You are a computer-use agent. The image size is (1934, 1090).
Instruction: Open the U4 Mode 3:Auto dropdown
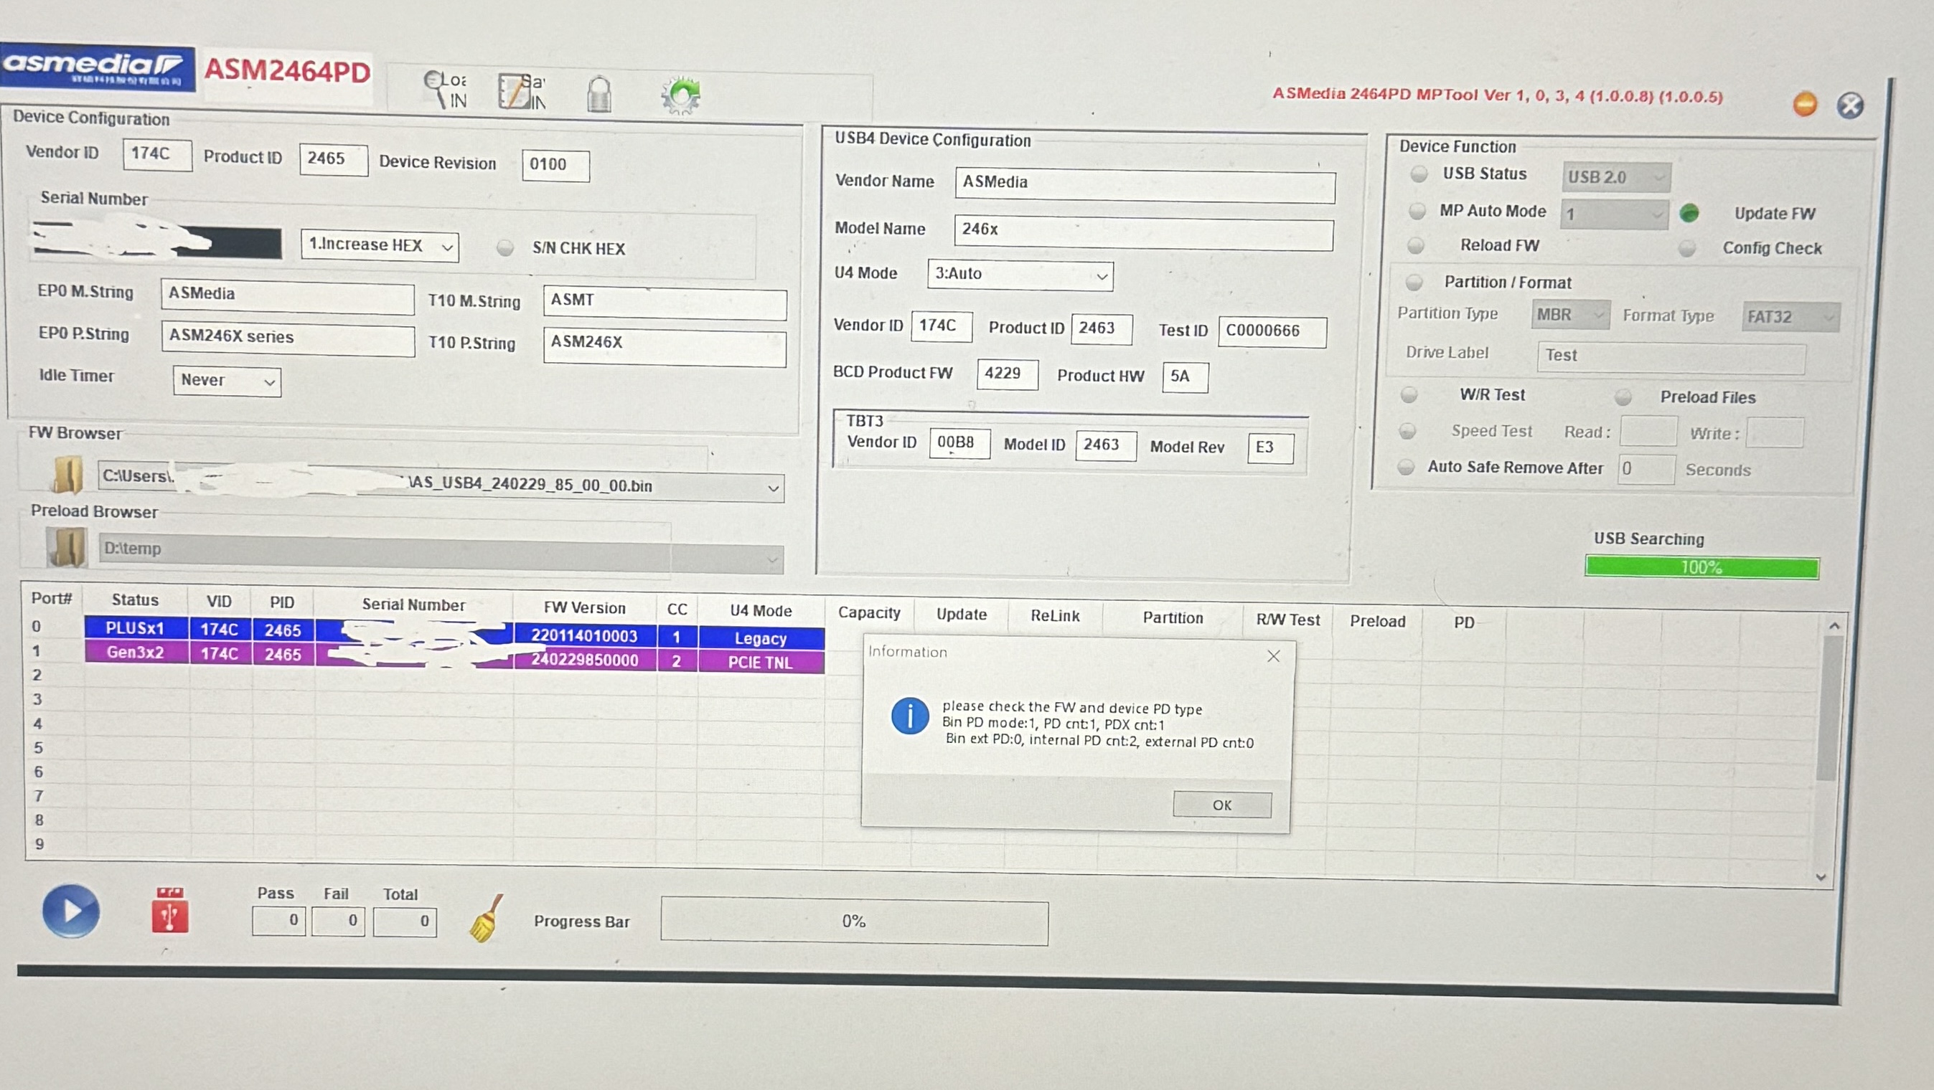[1020, 275]
